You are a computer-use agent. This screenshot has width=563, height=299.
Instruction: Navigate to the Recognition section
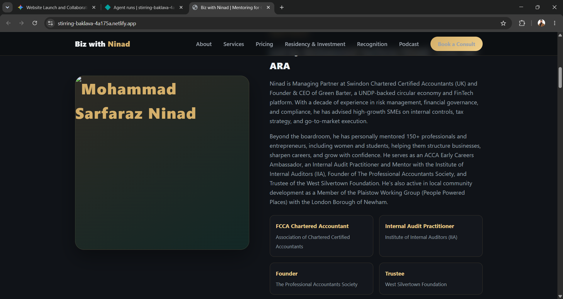372,44
